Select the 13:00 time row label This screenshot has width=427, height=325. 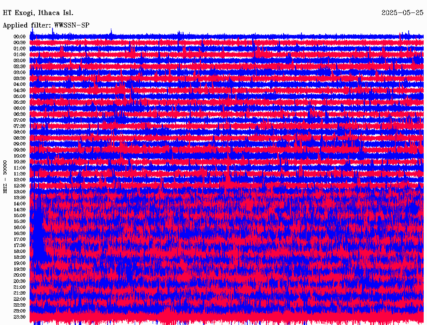click(20, 192)
